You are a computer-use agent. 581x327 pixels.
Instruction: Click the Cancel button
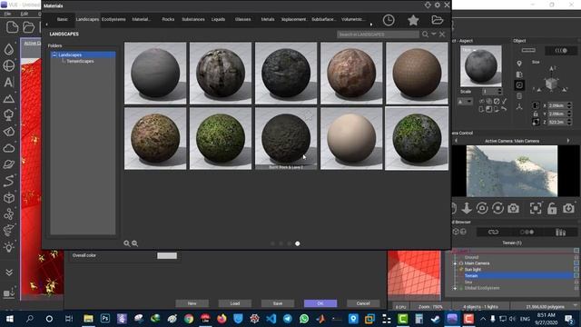point(363,303)
